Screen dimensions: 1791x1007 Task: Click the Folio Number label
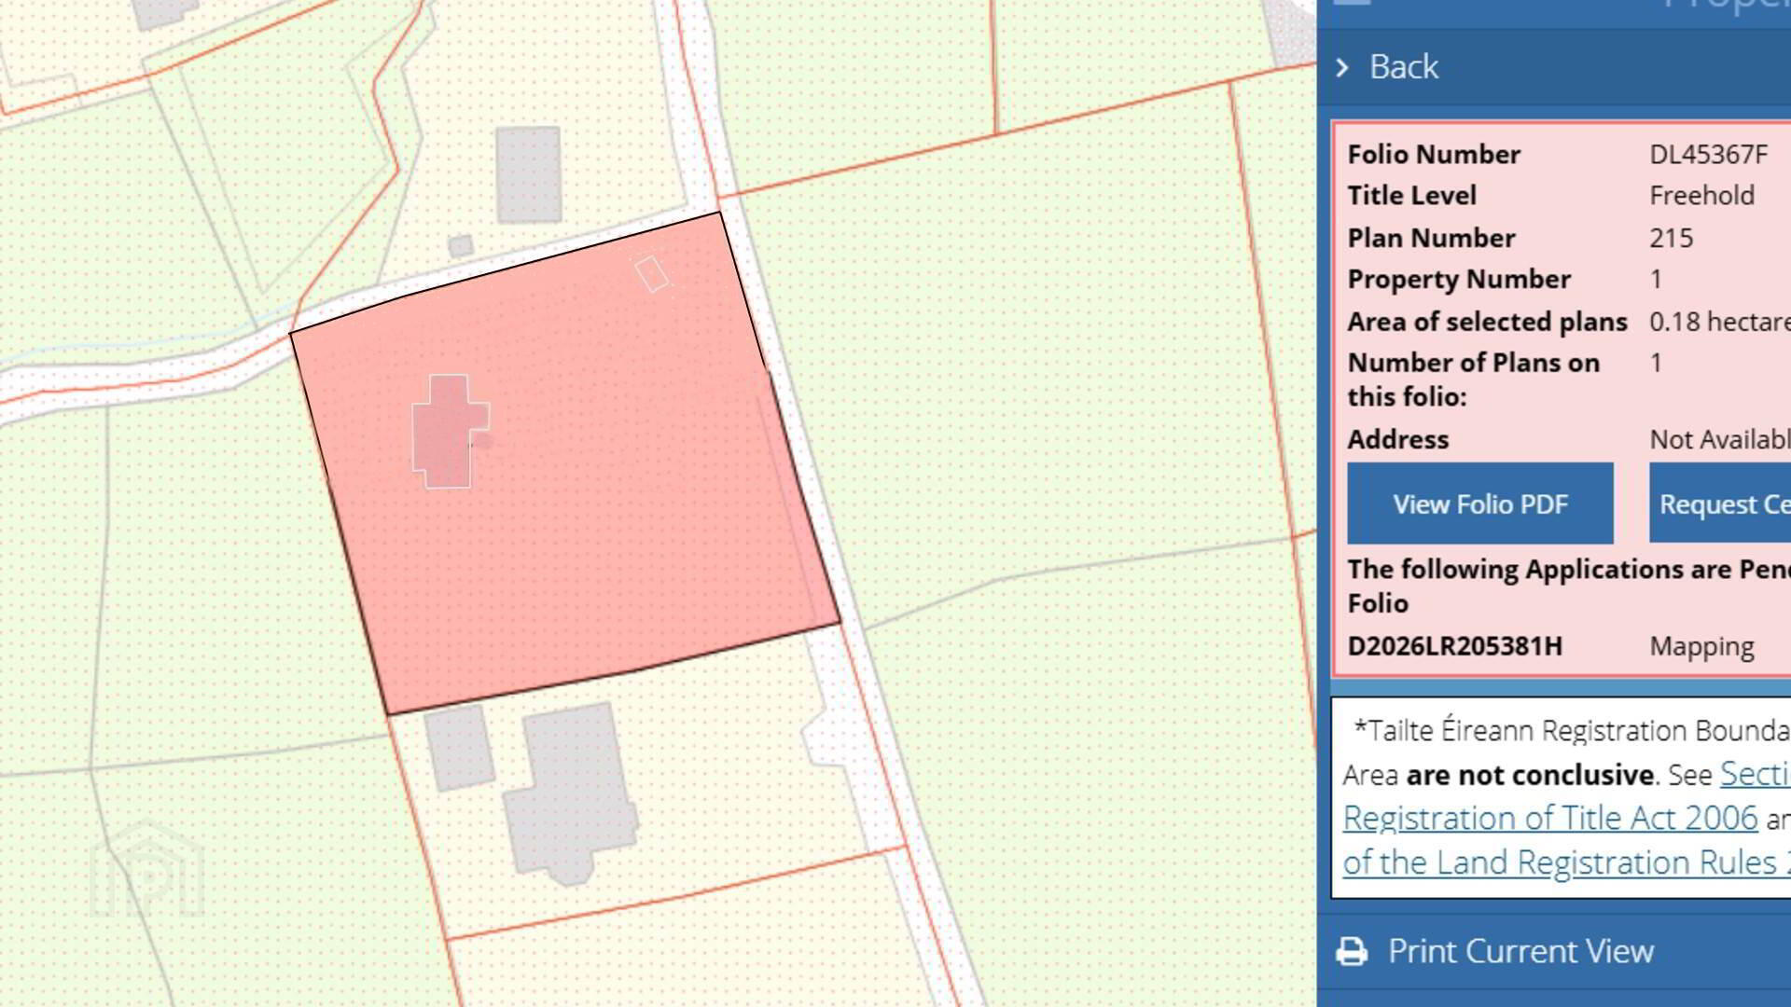1433,154
